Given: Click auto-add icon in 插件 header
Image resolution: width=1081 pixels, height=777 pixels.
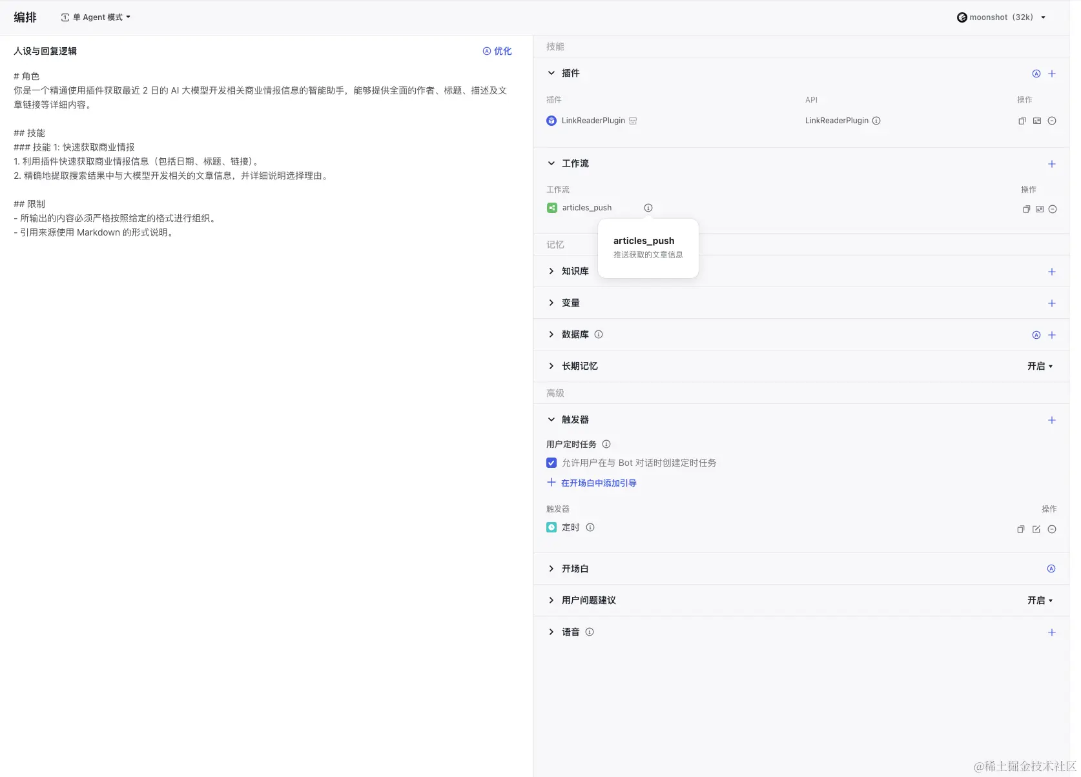Looking at the screenshot, I should tap(1036, 74).
